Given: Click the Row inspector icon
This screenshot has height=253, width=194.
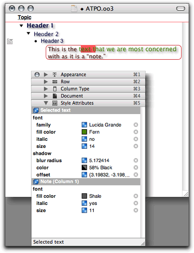Looking at the screenshot, I should (55, 82).
